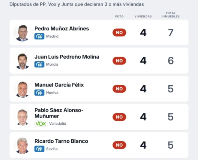Click Pedro Muñoz Abrines' NO vote badge
This screenshot has height=160, width=198.
point(119,32)
